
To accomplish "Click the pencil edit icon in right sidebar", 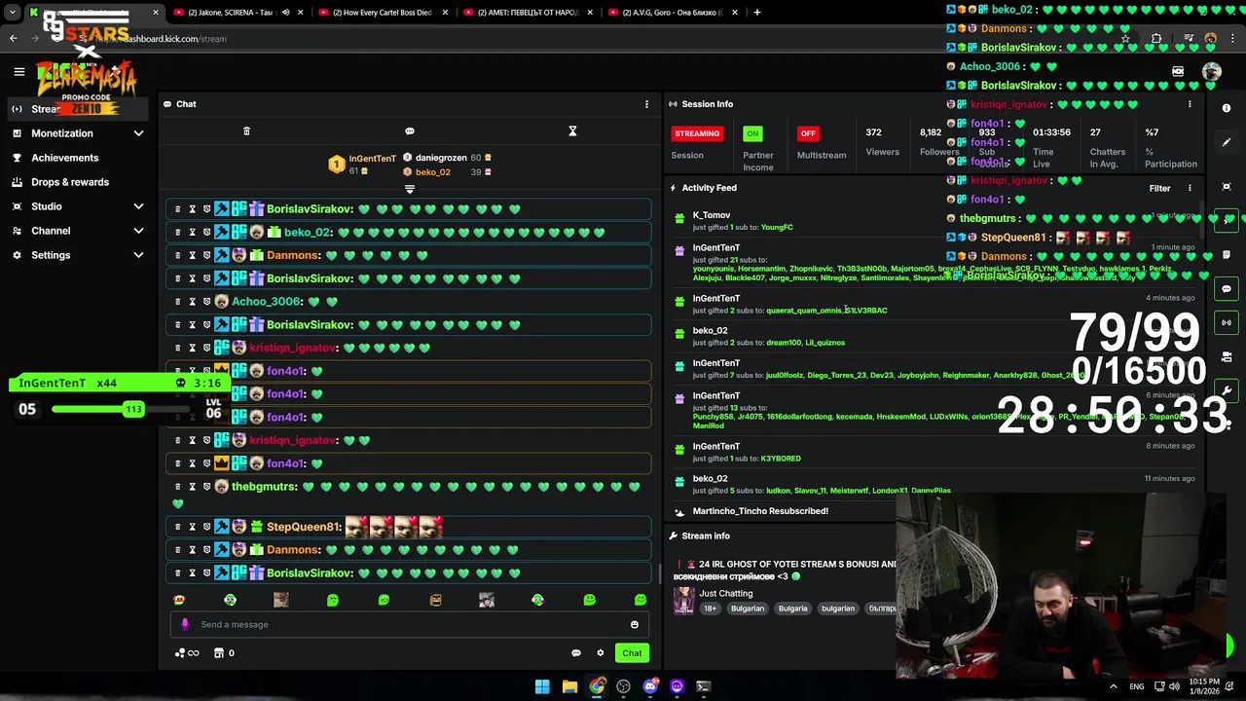I will [1227, 142].
